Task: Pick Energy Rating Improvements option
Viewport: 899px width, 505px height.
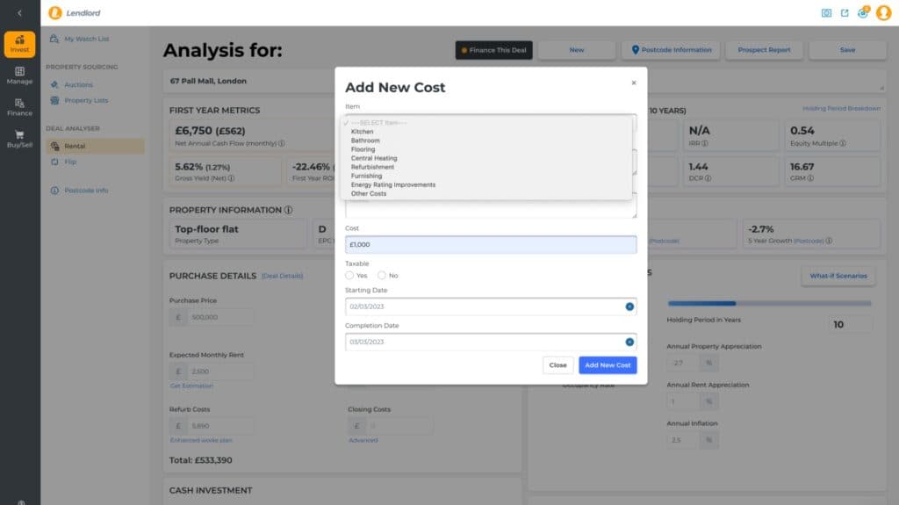Action: click(x=393, y=184)
